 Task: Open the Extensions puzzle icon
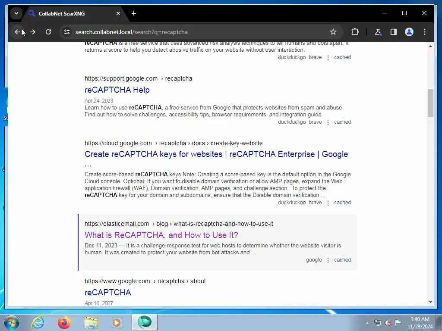click(x=355, y=32)
